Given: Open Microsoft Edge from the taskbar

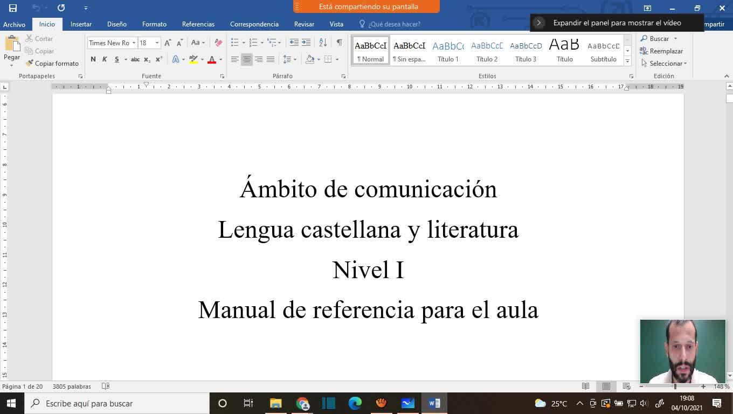Looking at the screenshot, I should [x=355, y=403].
